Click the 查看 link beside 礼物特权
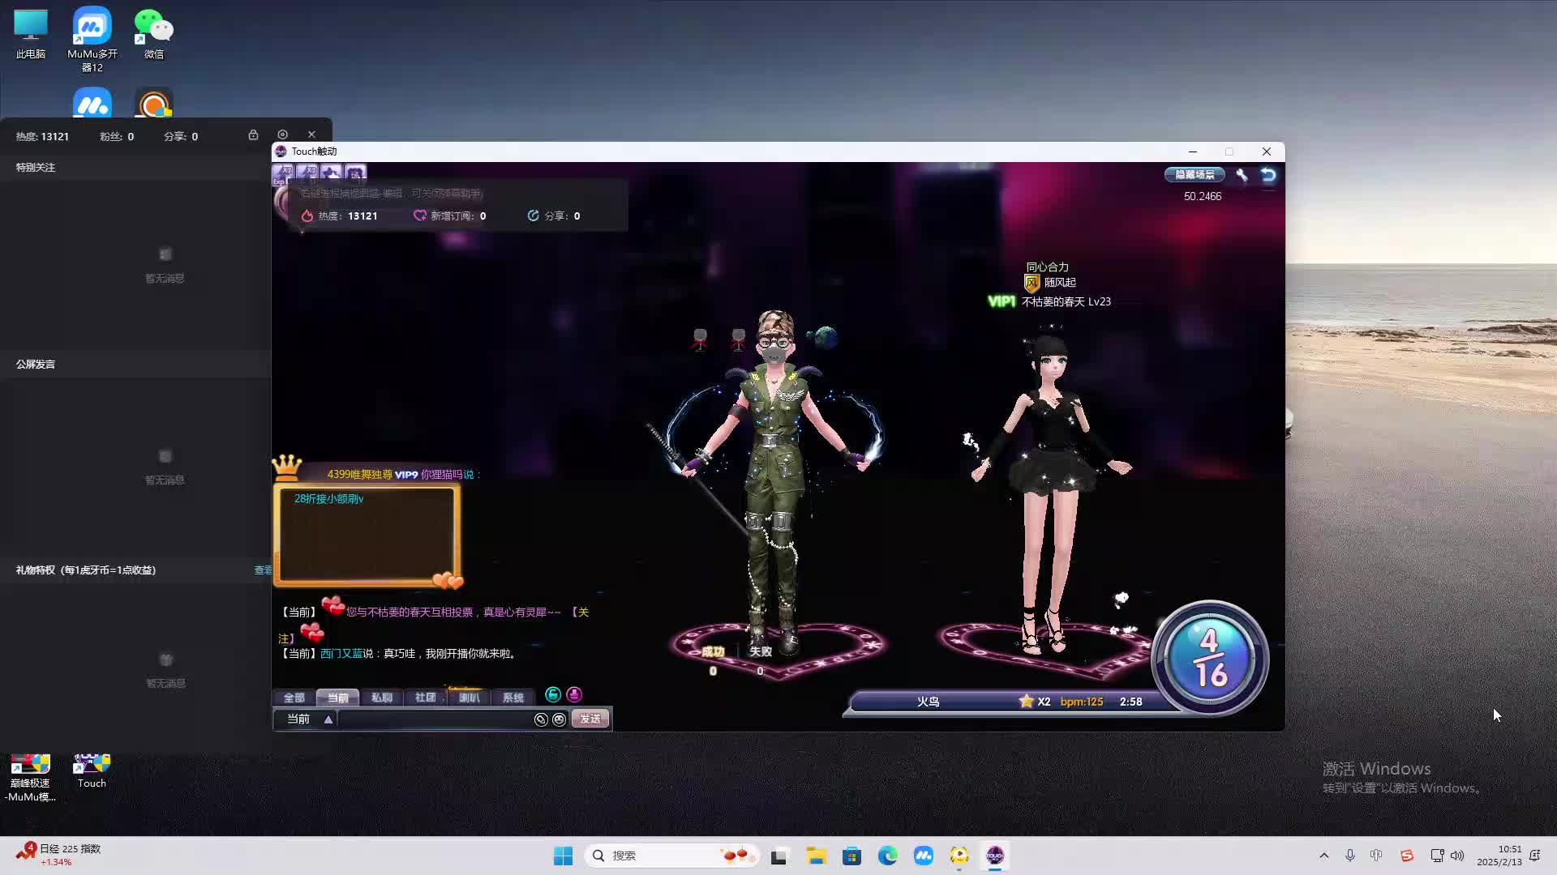1557x875 pixels. tap(263, 570)
